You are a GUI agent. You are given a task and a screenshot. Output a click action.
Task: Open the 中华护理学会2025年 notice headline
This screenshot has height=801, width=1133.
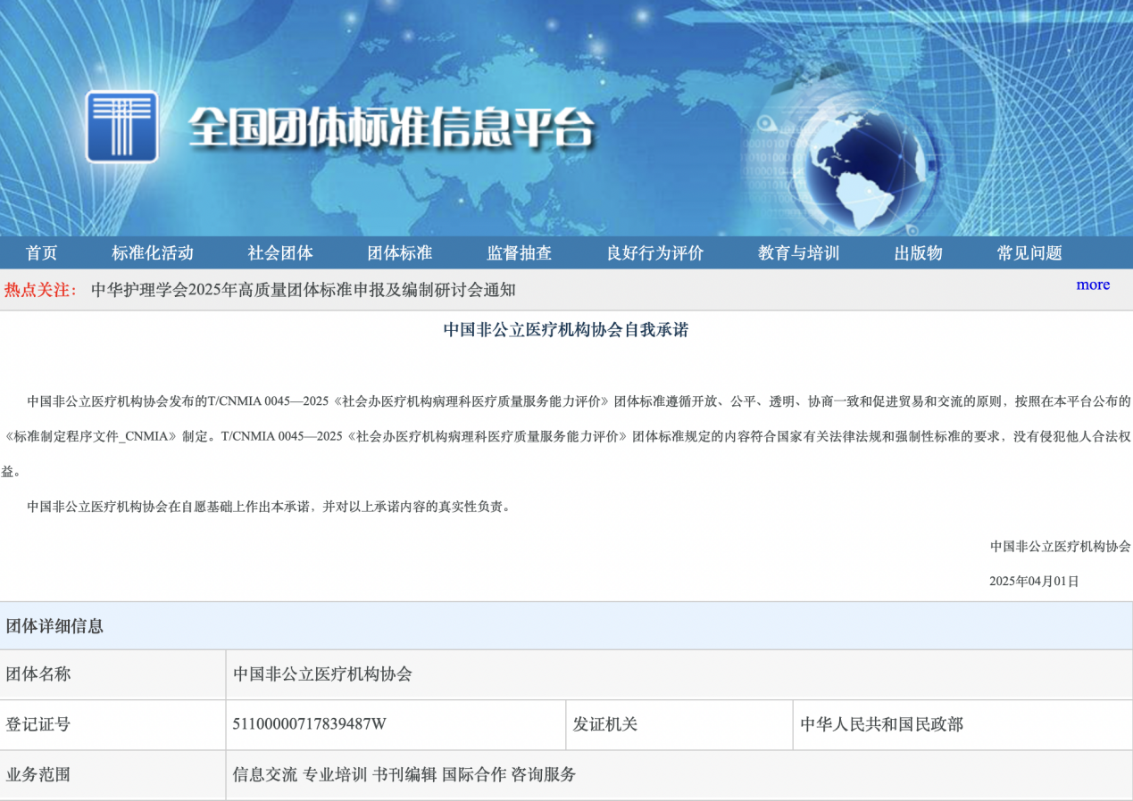(304, 290)
